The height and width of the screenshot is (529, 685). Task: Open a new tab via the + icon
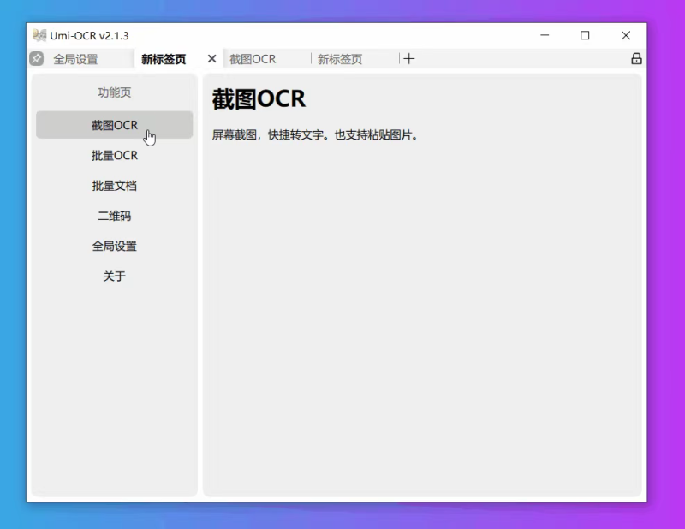pyautogui.click(x=408, y=58)
